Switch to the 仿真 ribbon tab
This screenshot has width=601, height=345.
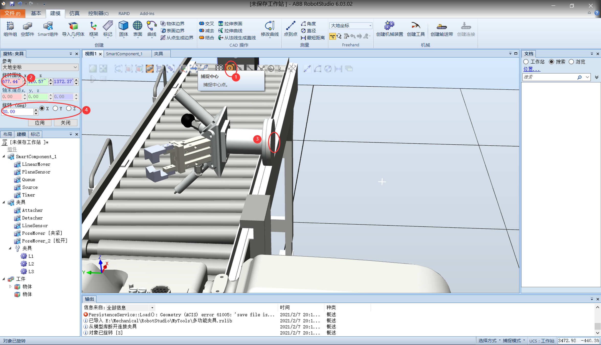74,13
